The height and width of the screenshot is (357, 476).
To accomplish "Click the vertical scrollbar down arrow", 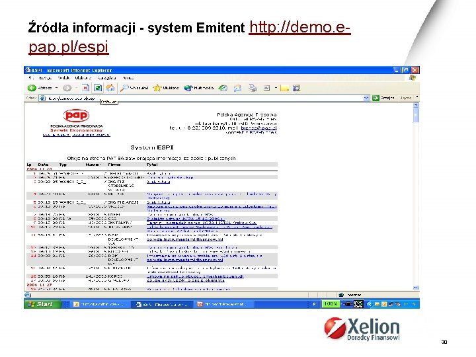I will coord(416,288).
